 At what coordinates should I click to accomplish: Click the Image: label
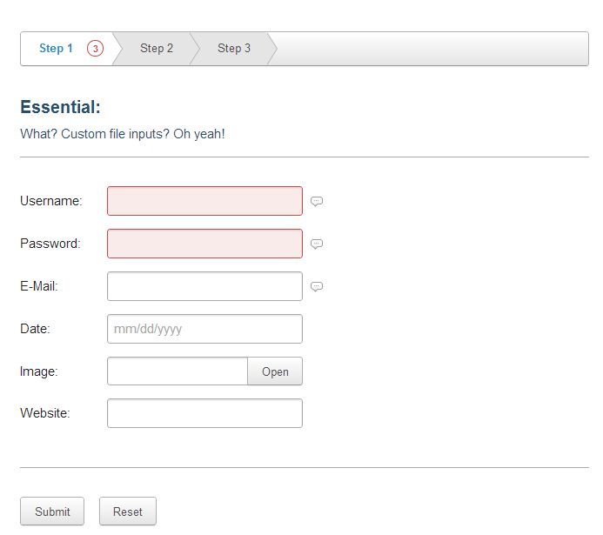(x=39, y=371)
